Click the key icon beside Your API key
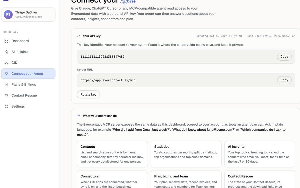Image resolution: width=300 pixels, height=188 pixels. [79, 36]
